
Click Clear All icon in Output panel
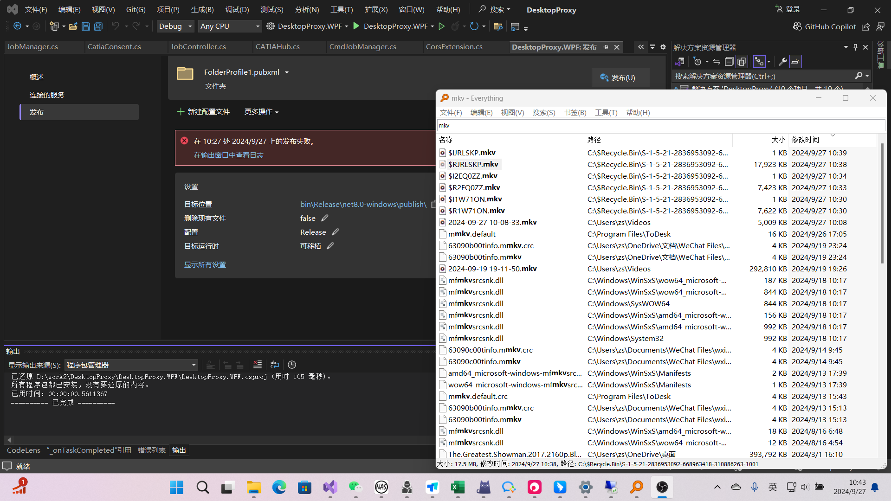point(258,365)
